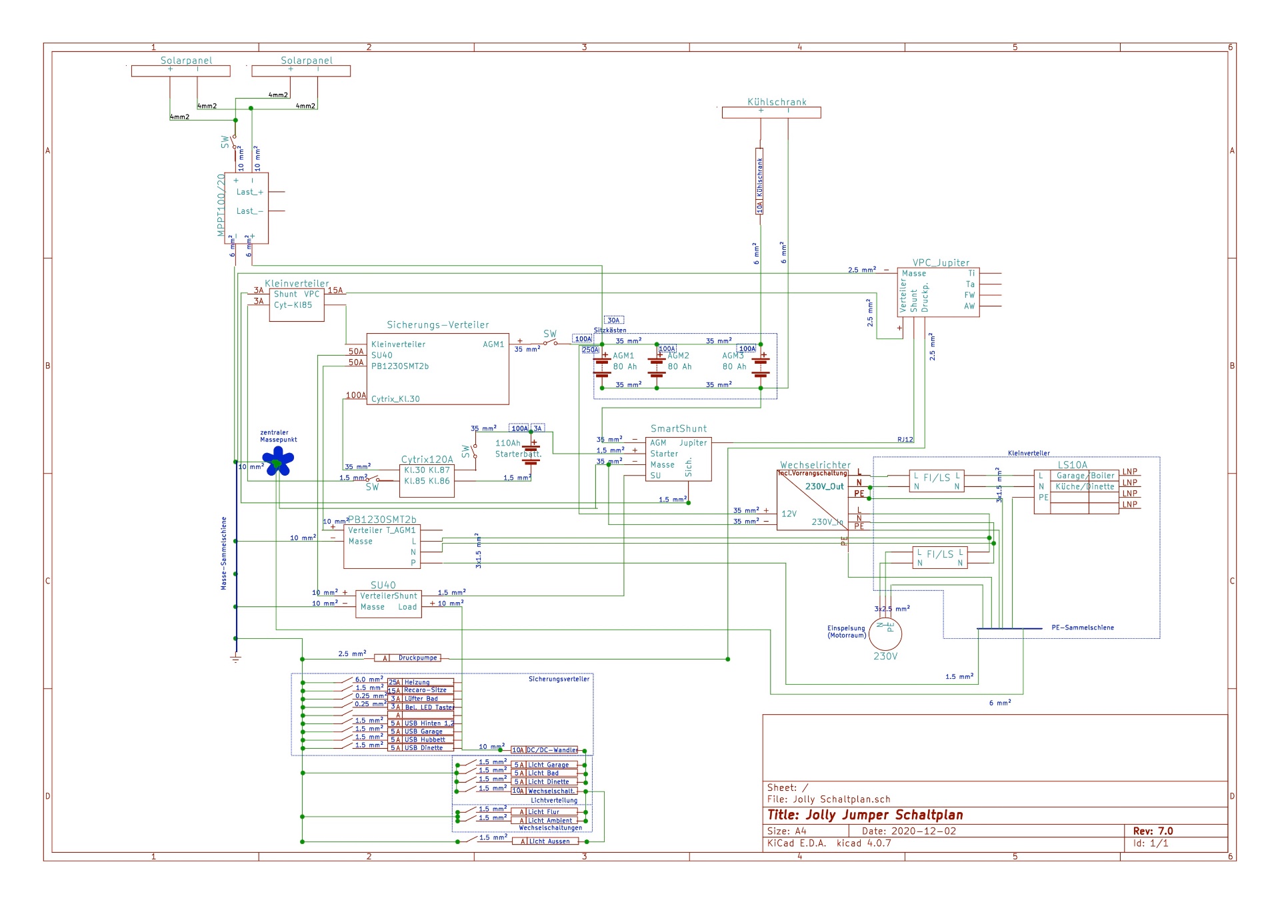Select the SmartShunt component title
The height and width of the screenshot is (904, 1280).
tap(679, 429)
